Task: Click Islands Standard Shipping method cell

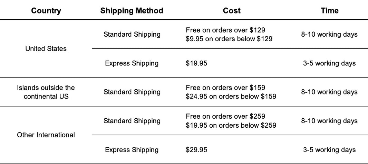Action: click(132, 92)
